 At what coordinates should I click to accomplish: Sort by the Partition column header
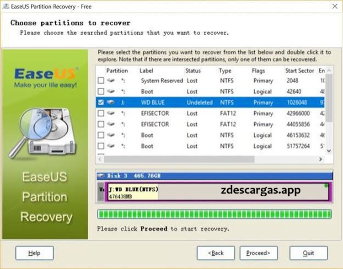click(117, 71)
